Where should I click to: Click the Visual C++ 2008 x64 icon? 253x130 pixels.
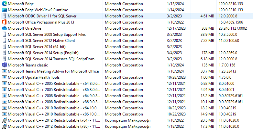(4, 95)
